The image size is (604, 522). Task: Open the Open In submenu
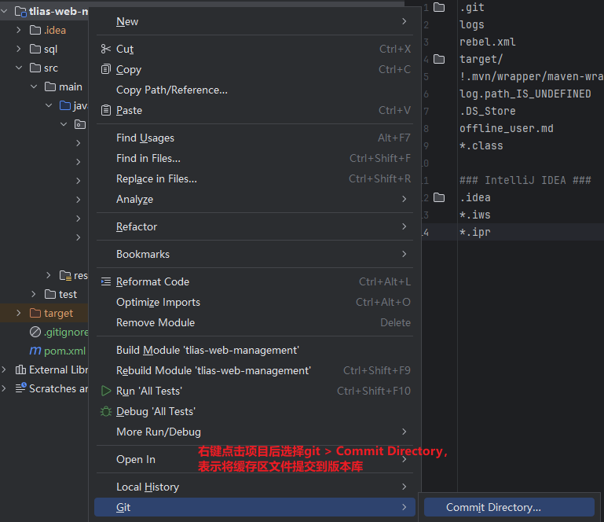[254, 460]
